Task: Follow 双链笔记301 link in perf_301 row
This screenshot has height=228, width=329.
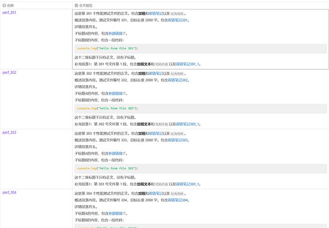Action: (177, 20)
